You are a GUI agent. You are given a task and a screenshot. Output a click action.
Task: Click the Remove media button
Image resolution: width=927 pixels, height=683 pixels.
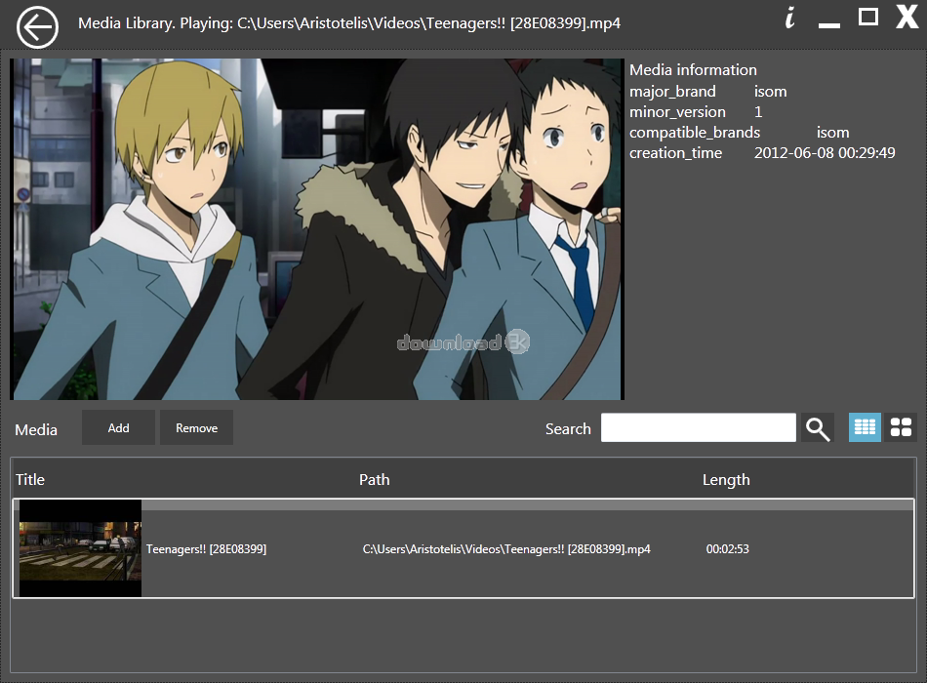196,427
